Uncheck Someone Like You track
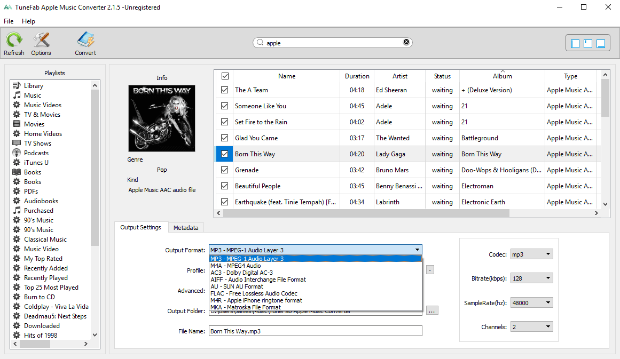 (x=225, y=106)
